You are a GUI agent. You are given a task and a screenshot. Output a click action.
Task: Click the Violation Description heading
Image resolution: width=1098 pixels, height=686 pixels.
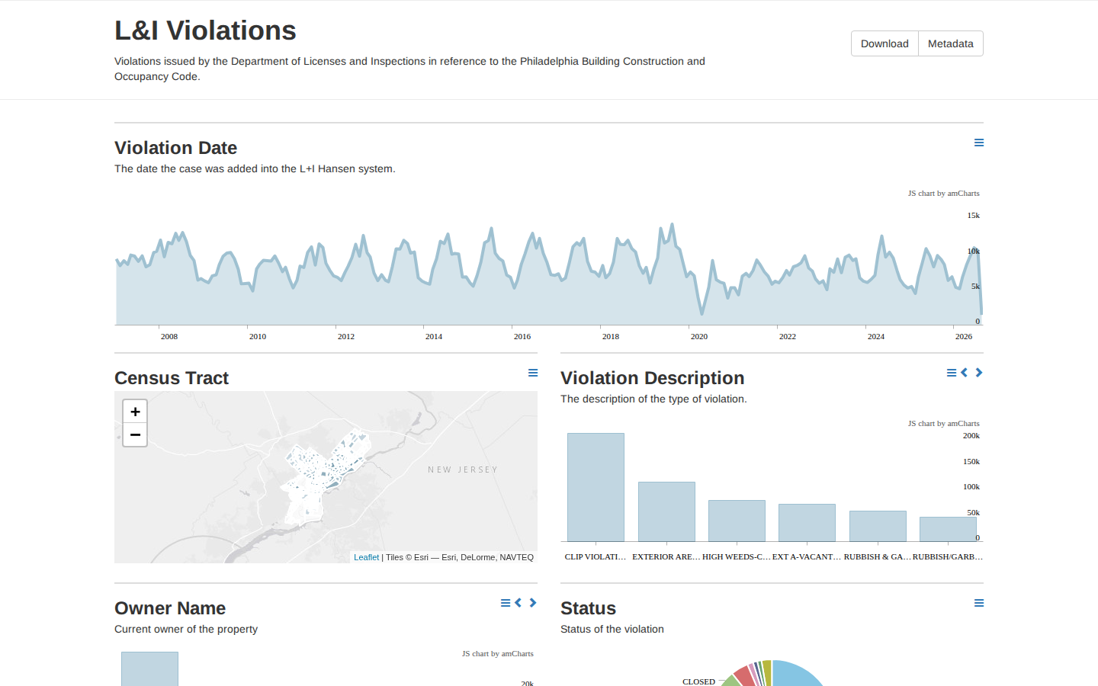coord(652,378)
